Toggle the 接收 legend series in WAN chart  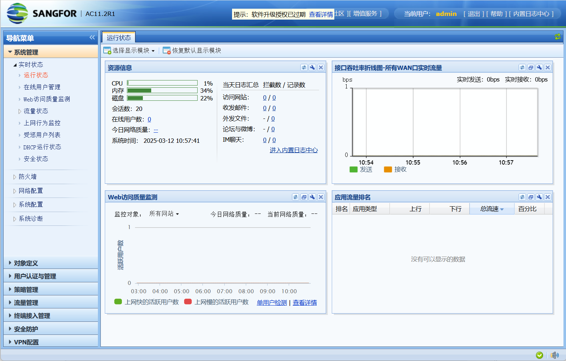coord(395,169)
